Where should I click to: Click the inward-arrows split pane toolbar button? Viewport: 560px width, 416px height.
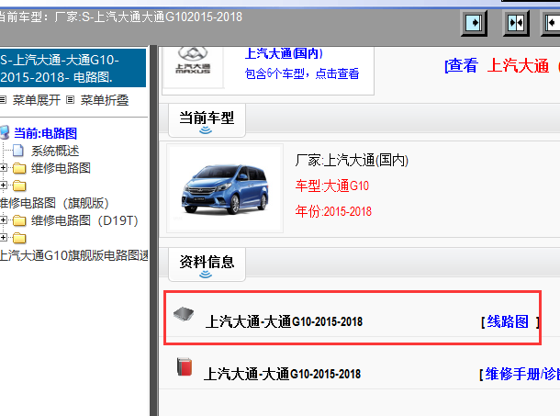(516, 23)
